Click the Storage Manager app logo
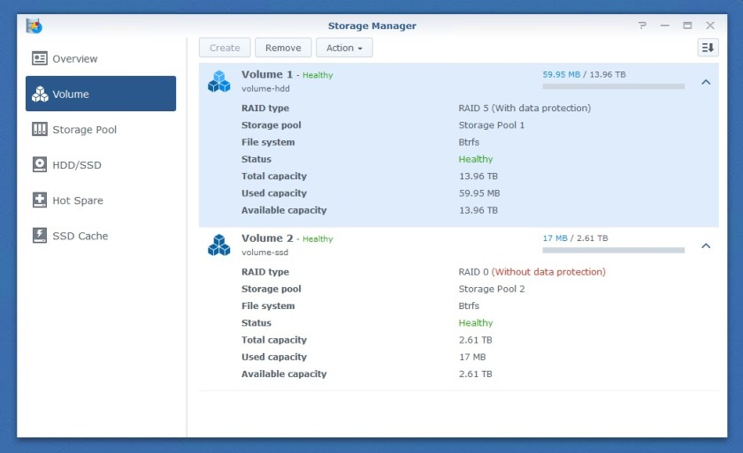 pyautogui.click(x=34, y=26)
